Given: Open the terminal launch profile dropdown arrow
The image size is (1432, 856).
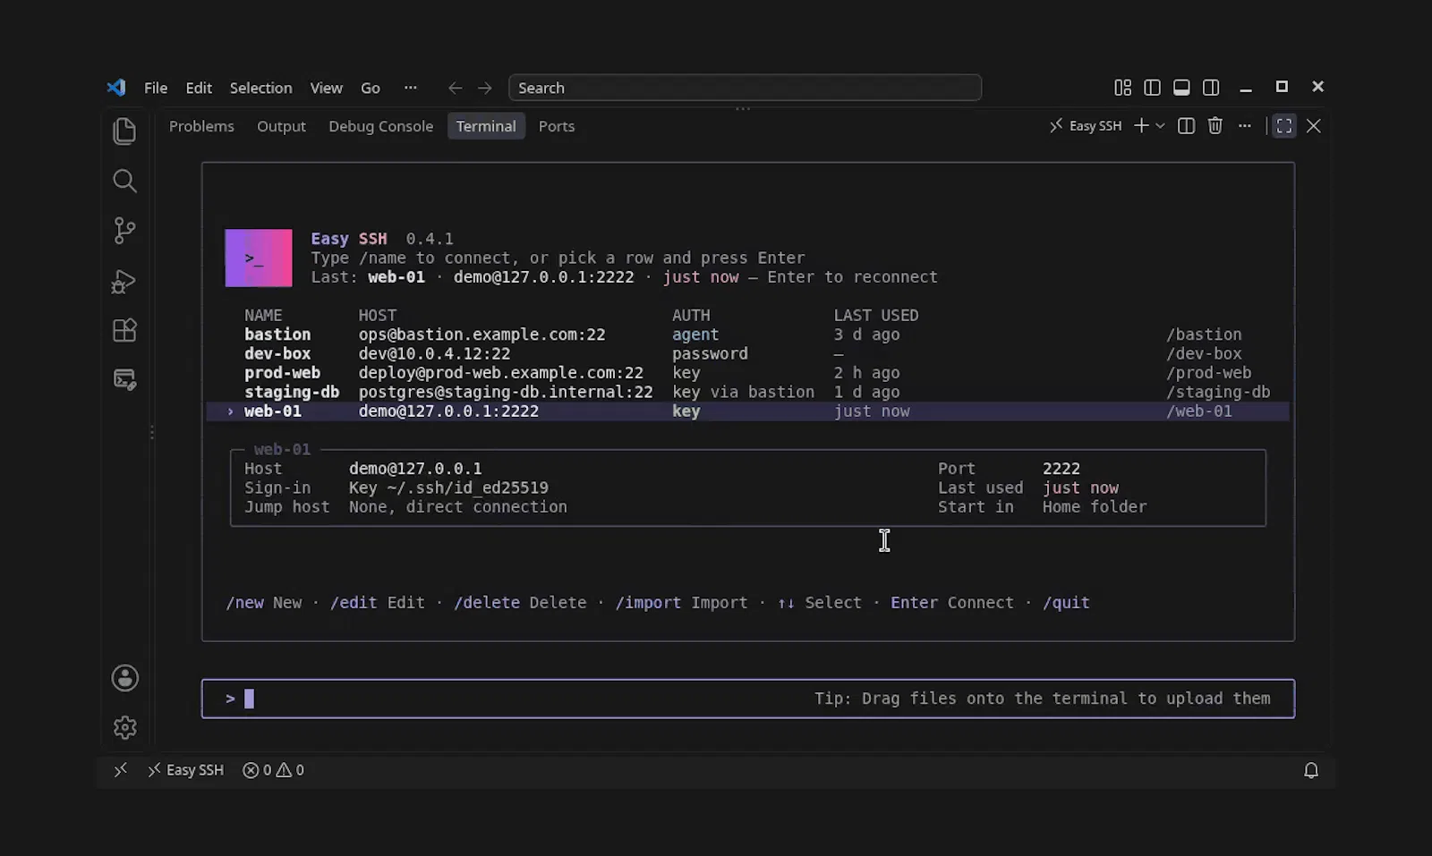Looking at the screenshot, I should click(x=1161, y=126).
